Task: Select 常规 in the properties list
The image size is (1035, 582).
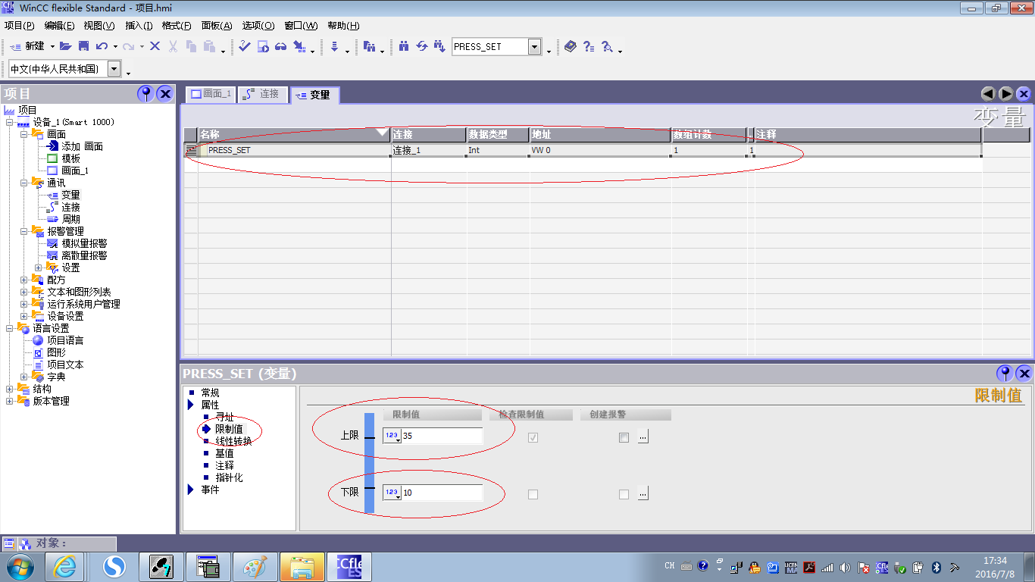Action: [210, 393]
